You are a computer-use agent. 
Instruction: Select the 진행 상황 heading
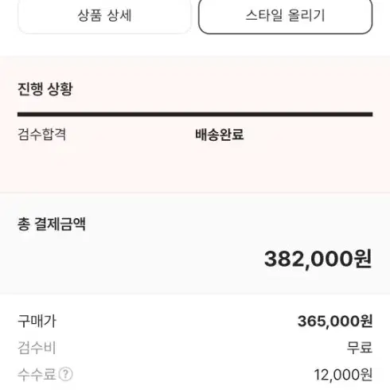pyautogui.click(x=45, y=89)
